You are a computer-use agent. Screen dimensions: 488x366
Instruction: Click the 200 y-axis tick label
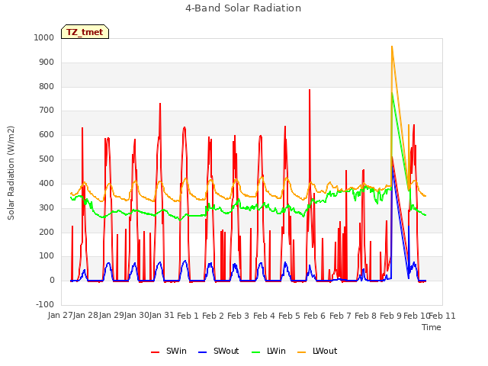[47, 232]
